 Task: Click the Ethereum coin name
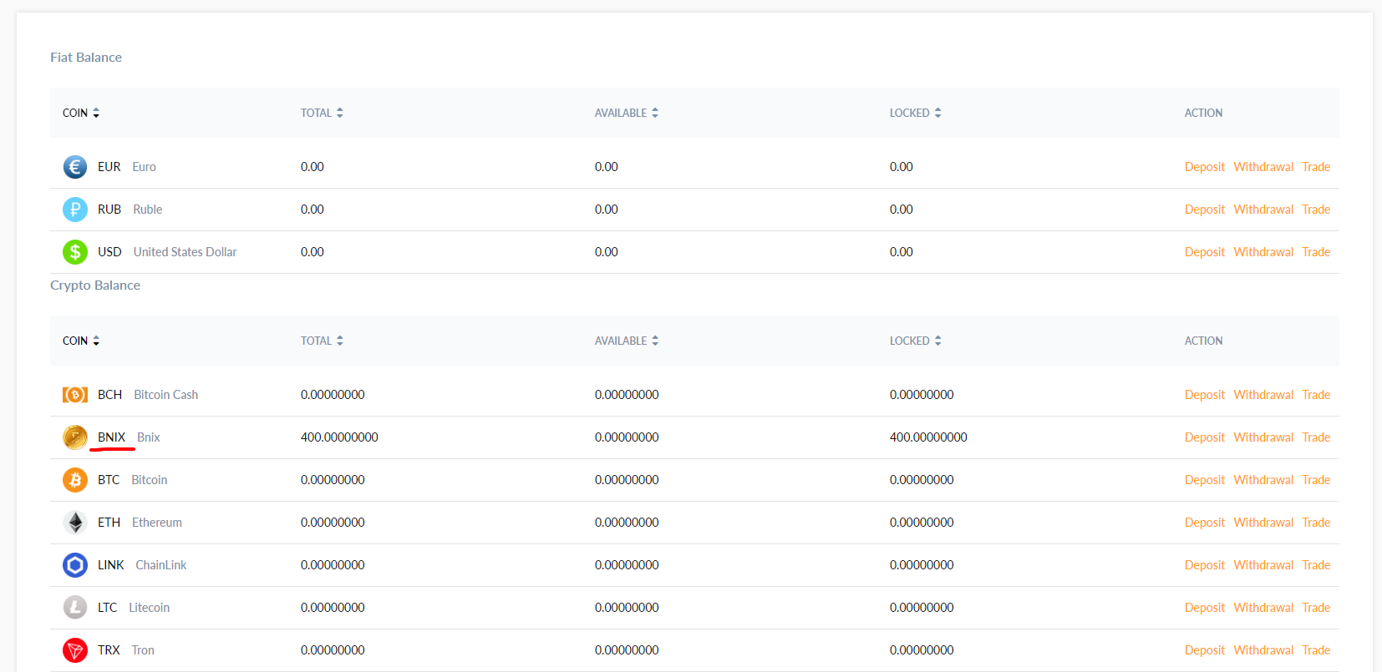coord(157,523)
